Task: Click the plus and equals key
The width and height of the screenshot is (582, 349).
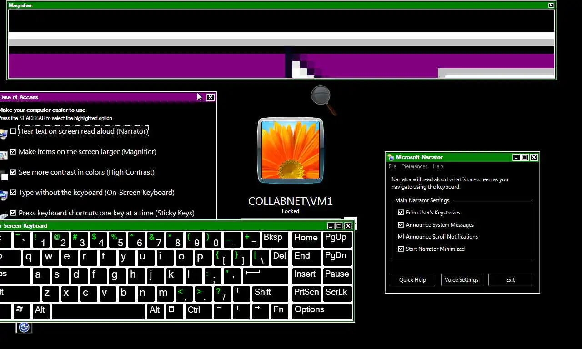Action: [x=251, y=239]
